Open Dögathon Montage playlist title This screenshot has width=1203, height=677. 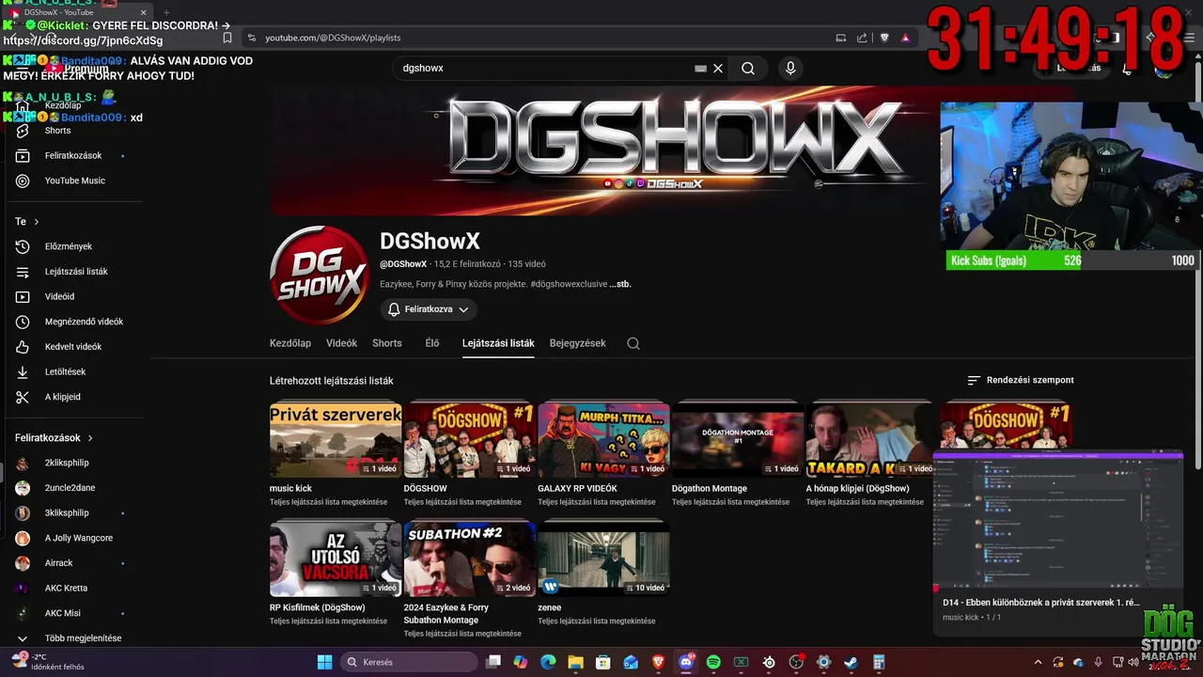coord(710,488)
